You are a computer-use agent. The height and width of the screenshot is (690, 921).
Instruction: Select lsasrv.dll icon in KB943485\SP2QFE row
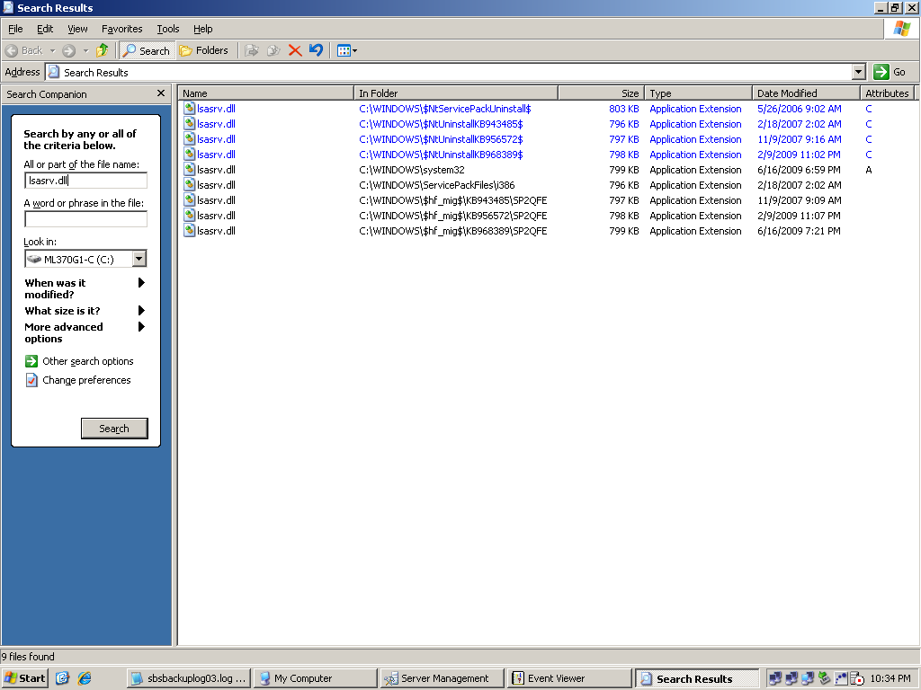[x=189, y=200]
